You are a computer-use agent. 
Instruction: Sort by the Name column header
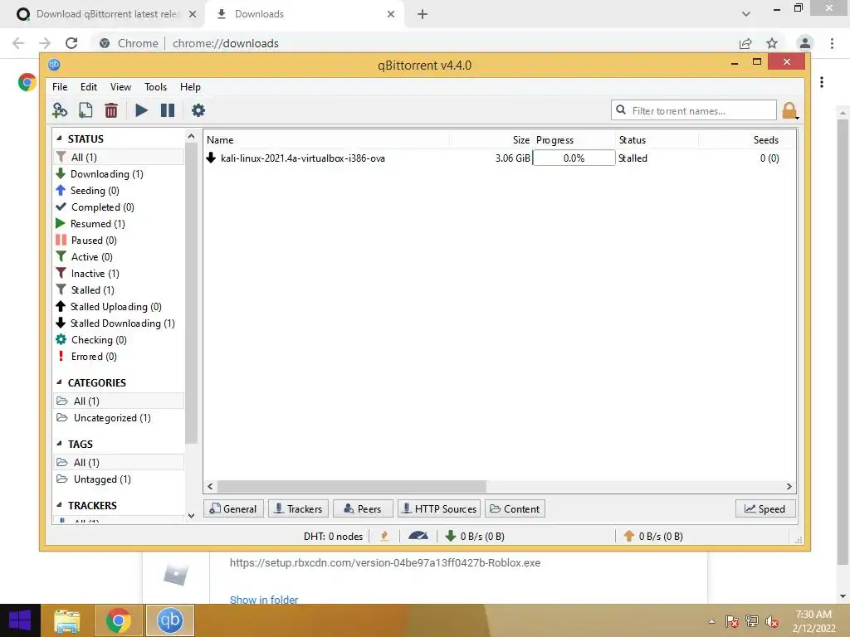point(326,139)
